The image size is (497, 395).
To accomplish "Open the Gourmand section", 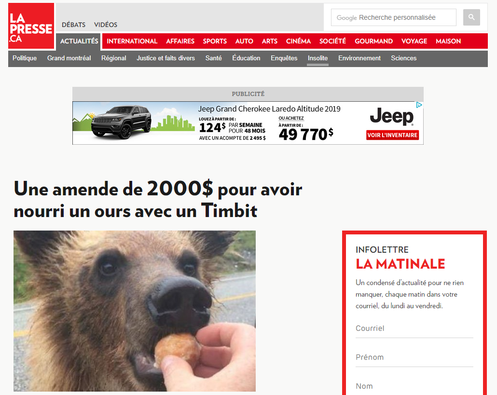I will 373,41.
